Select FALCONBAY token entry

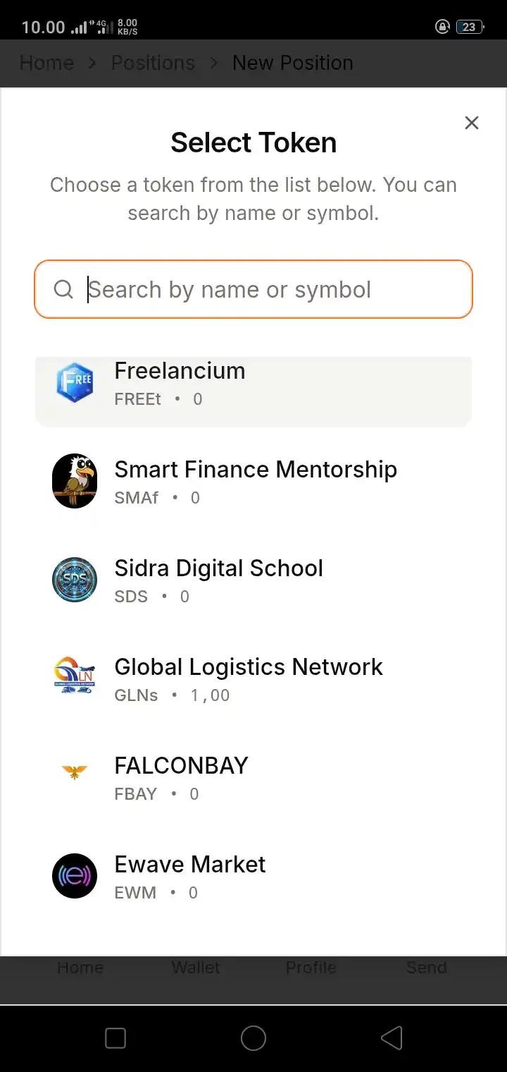(254, 778)
